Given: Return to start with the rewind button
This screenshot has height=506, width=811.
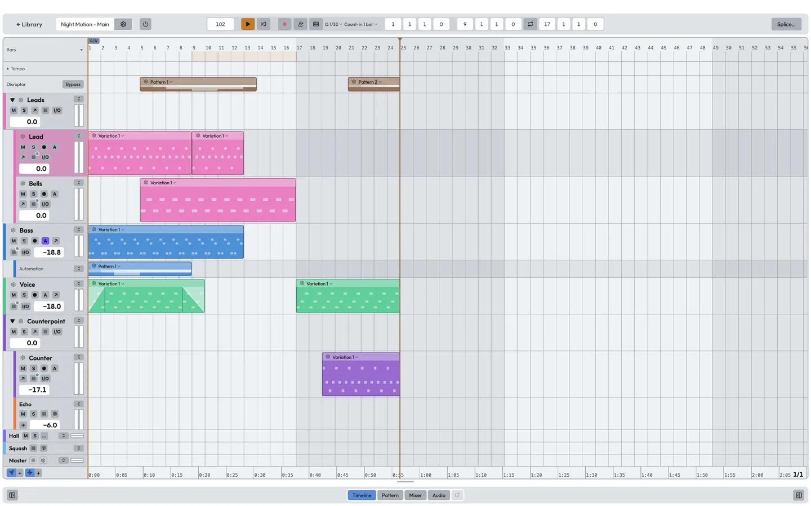Looking at the screenshot, I should coord(263,24).
